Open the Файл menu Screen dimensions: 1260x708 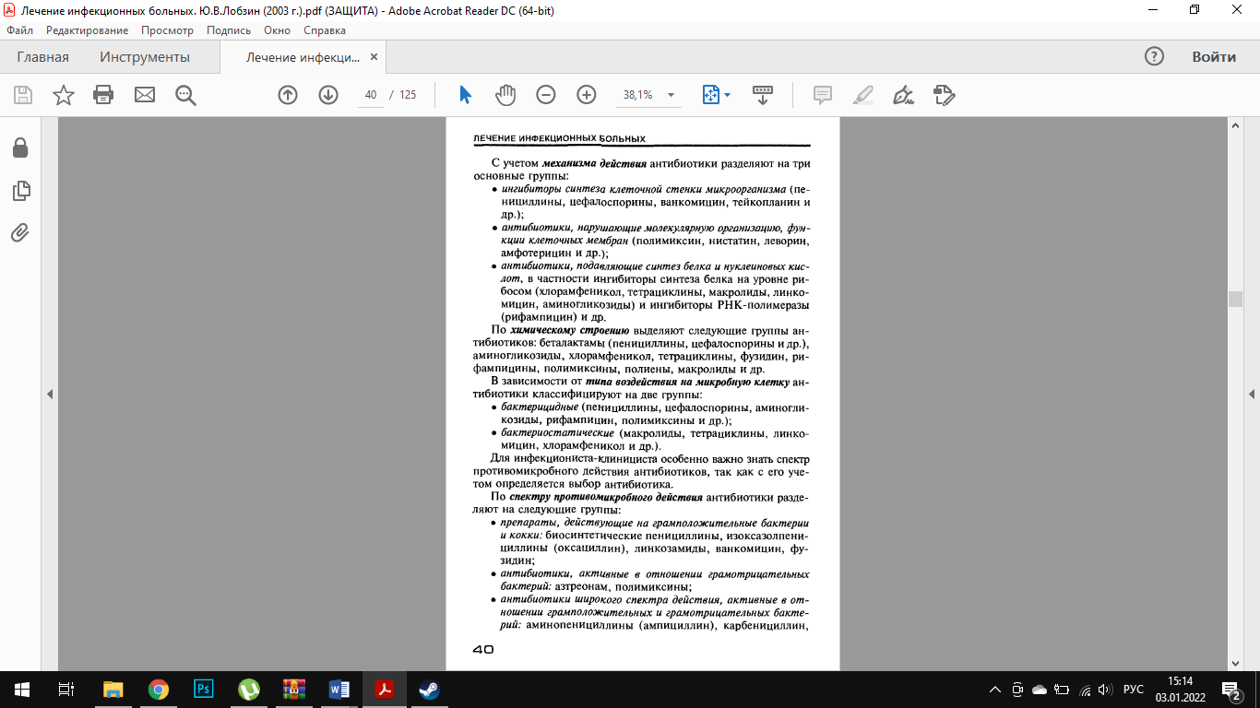[x=19, y=30]
